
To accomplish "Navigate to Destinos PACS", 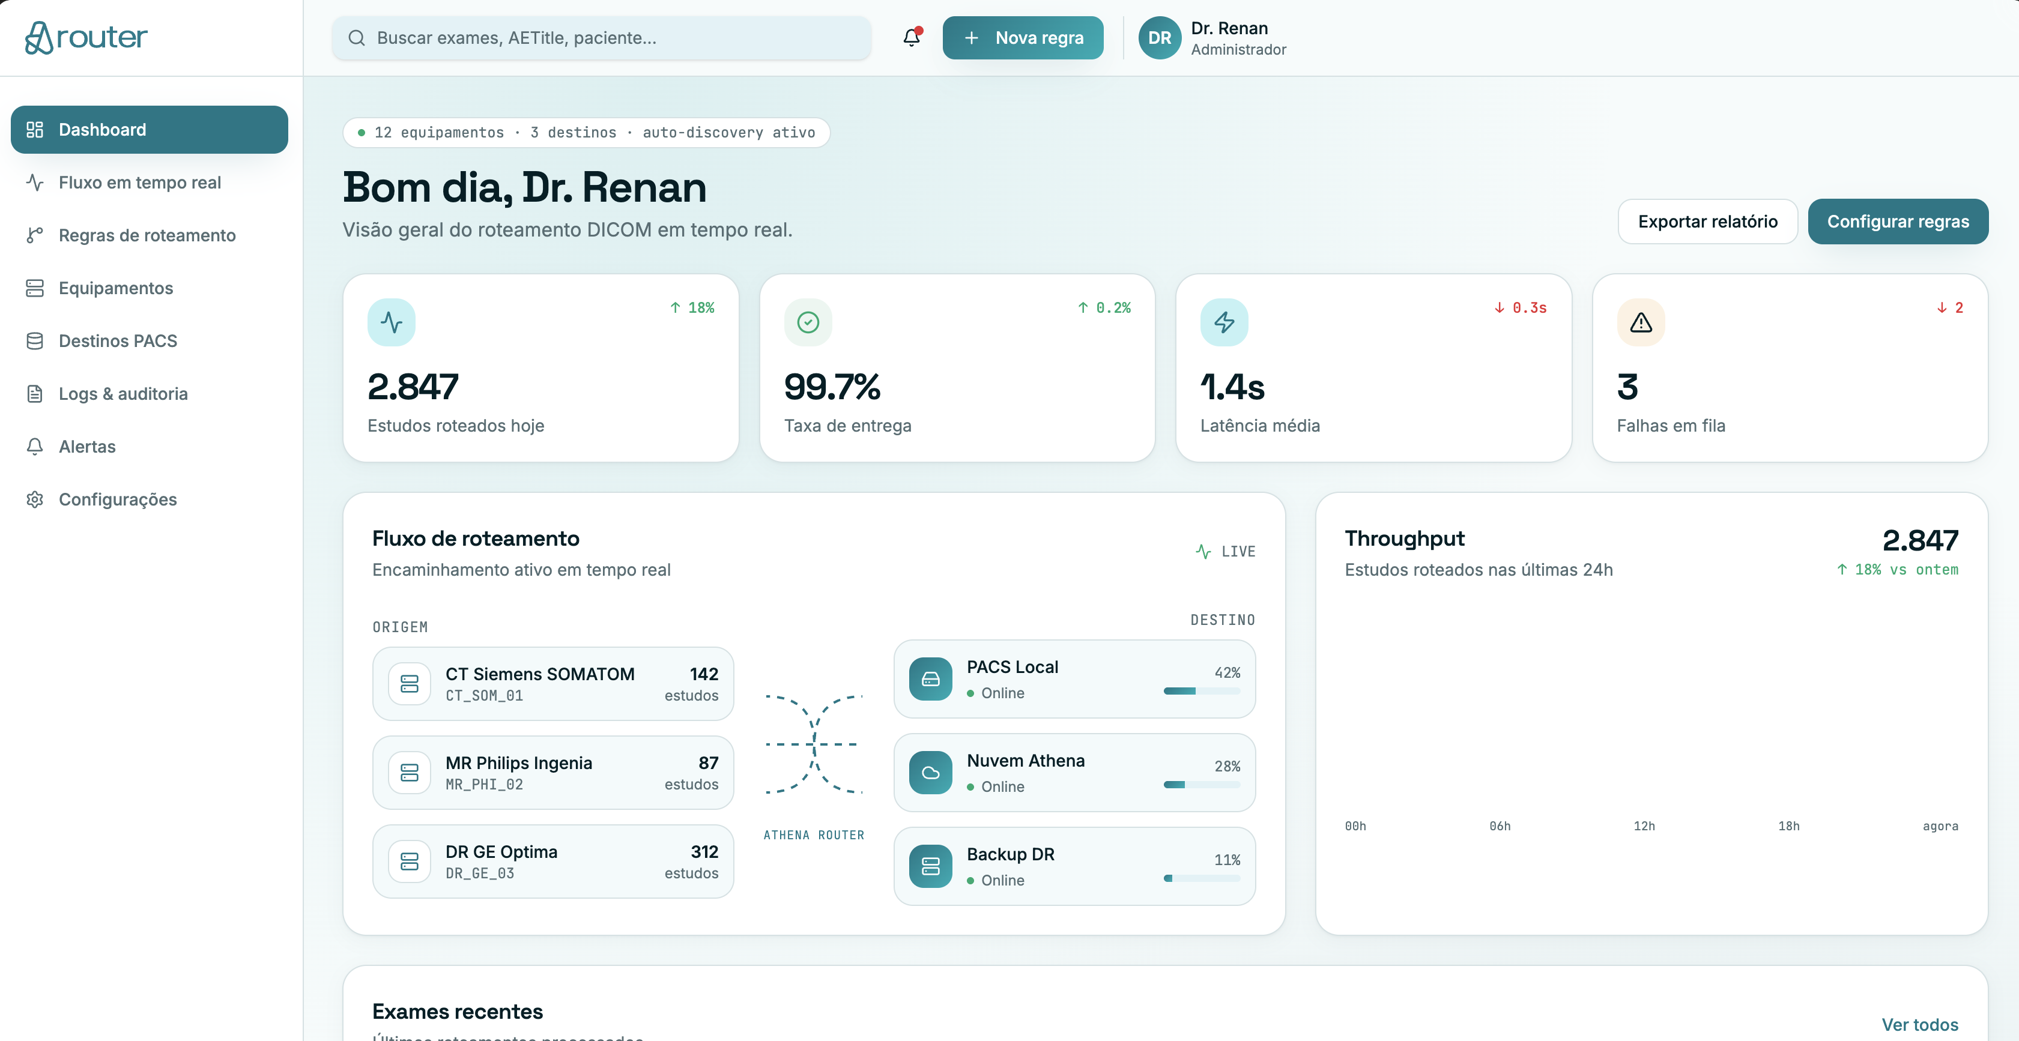I will [149, 341].
